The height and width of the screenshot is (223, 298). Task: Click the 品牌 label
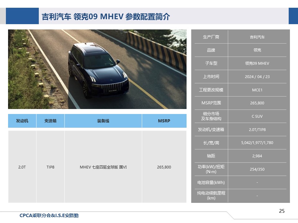[211, 50]
